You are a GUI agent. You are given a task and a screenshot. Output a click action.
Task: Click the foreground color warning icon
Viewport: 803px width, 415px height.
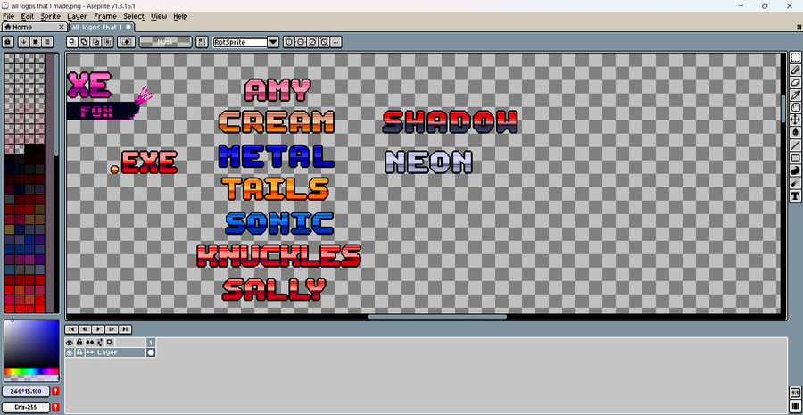pyautogui.click(x=56, y=392)
